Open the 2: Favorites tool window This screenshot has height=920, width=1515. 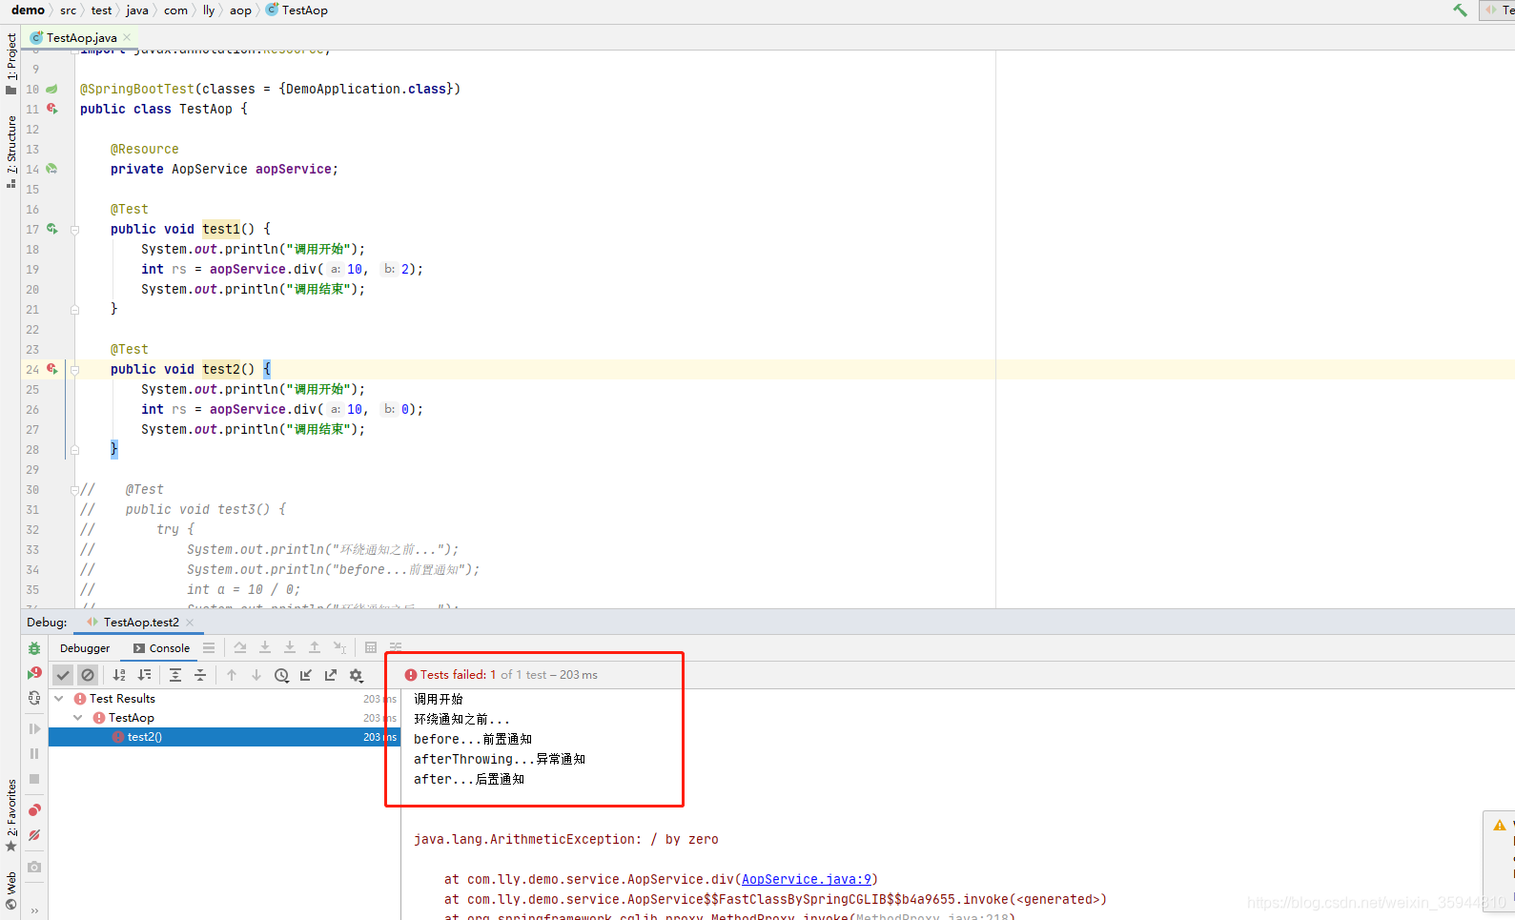coord(10,815)
